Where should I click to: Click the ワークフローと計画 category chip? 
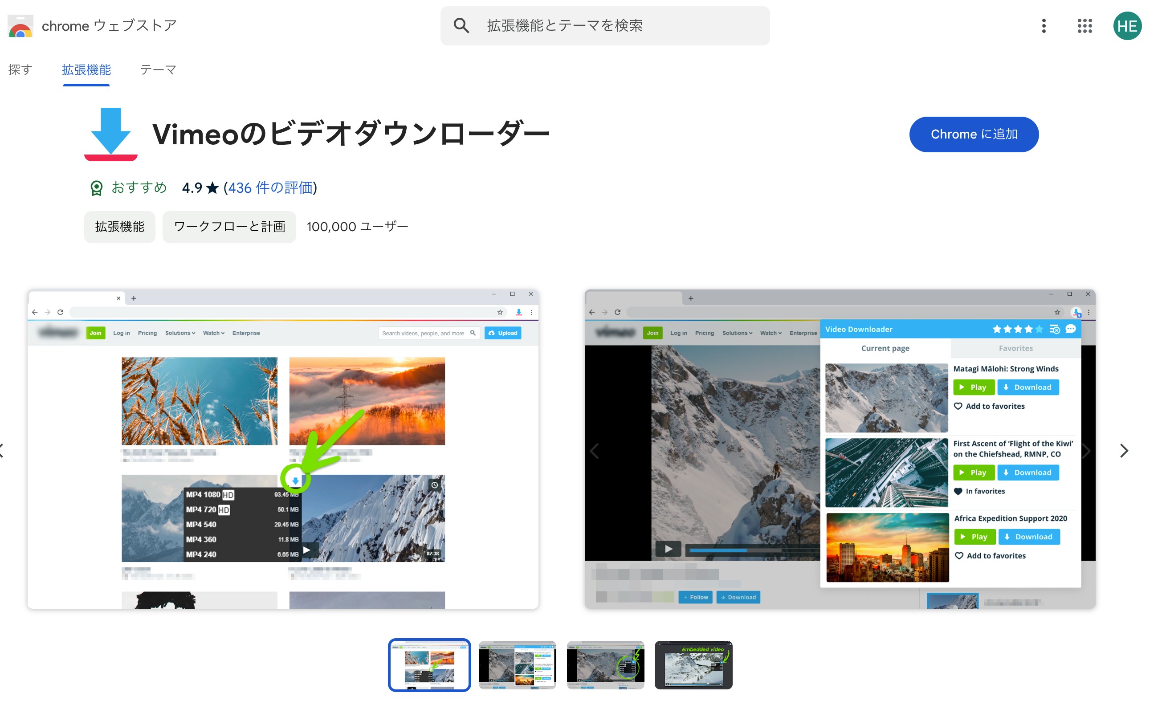tap(229, 227)
